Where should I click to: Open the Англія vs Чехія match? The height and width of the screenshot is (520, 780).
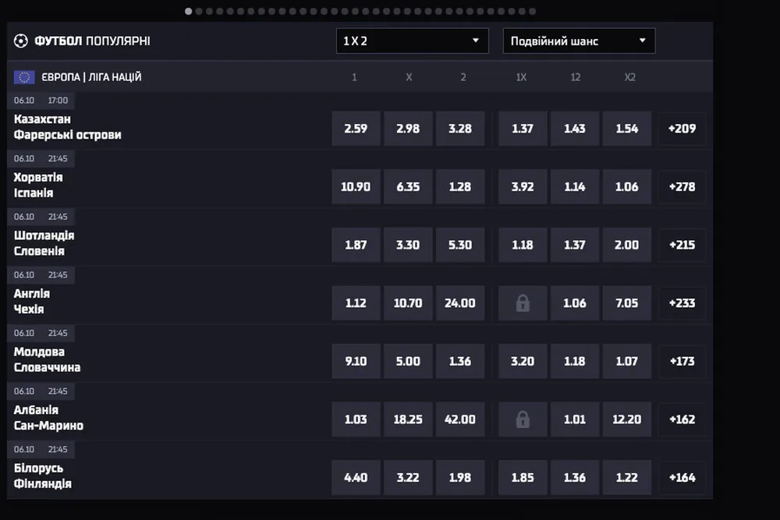coord(32,301)
